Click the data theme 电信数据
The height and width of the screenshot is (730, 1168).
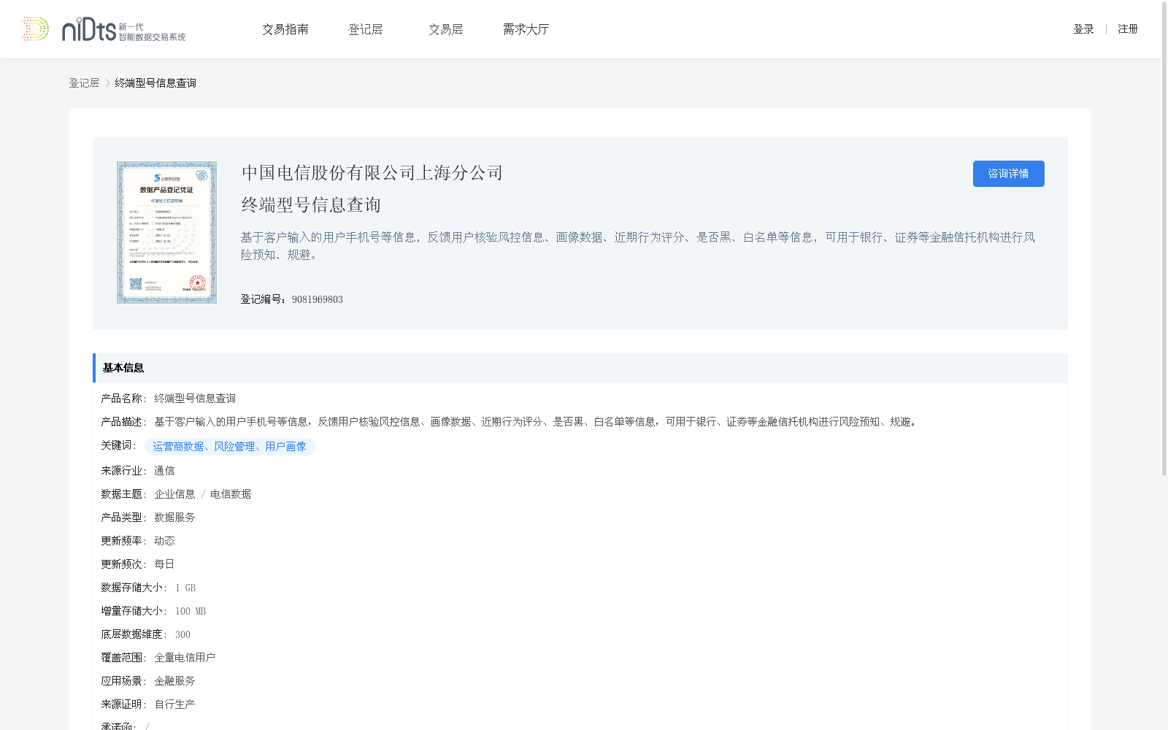231,494
